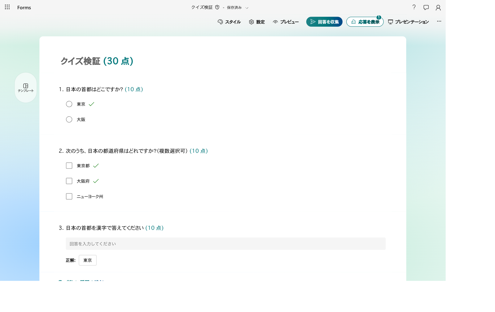Open the Style palette option
Image resolution: width=495 pixels, height=312 pixels.
229,22
